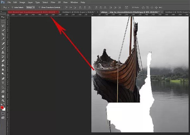Image resolution: width=190 pixels, height=135 pixels.
Task: Select the Move tool in the toolbox
Action: click(3, 17)
